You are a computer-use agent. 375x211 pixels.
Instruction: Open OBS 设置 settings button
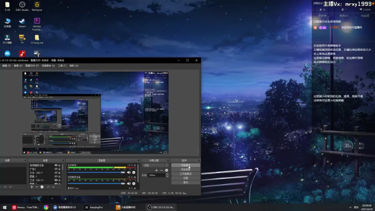point(186,178)
